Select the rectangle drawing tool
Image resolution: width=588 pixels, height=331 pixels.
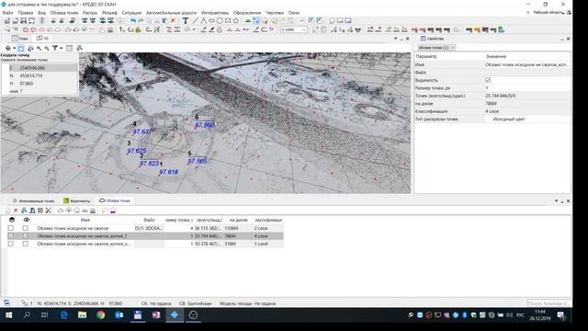228,20
